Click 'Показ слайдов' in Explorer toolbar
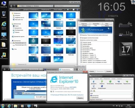The height and width of the screenshot is (108, 135). (58, 10)
